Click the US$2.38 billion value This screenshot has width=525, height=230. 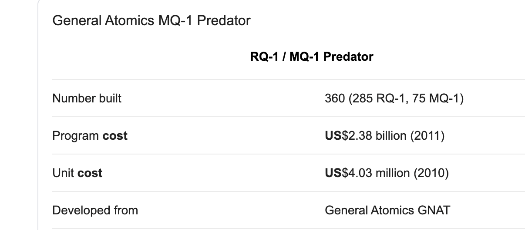click(x=384, y=136)
